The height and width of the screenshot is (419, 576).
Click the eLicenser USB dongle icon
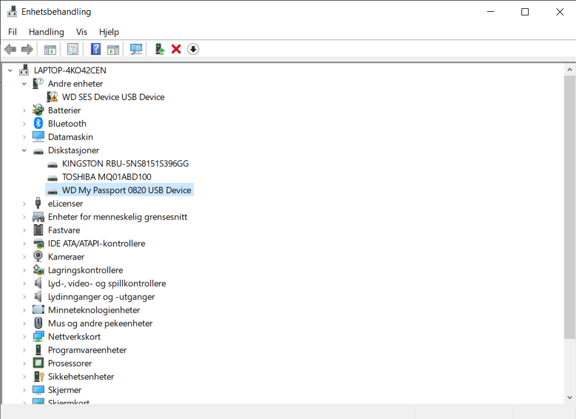tap(38, 203)
